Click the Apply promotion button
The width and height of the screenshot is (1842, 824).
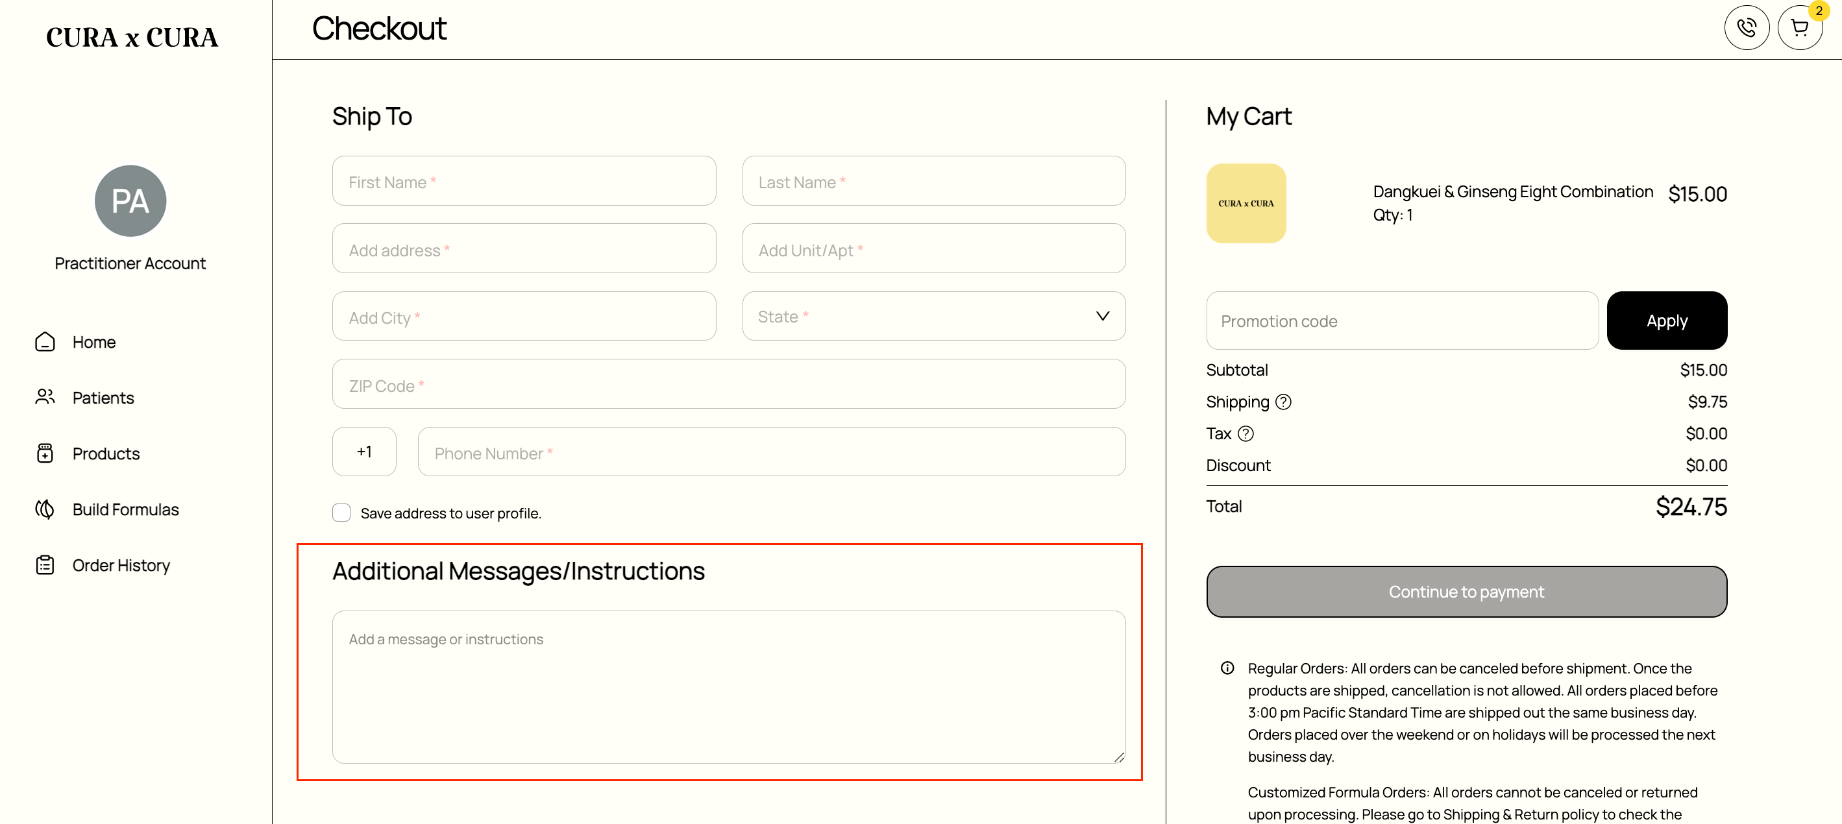pyautogui.click(x=1666, y=320)
